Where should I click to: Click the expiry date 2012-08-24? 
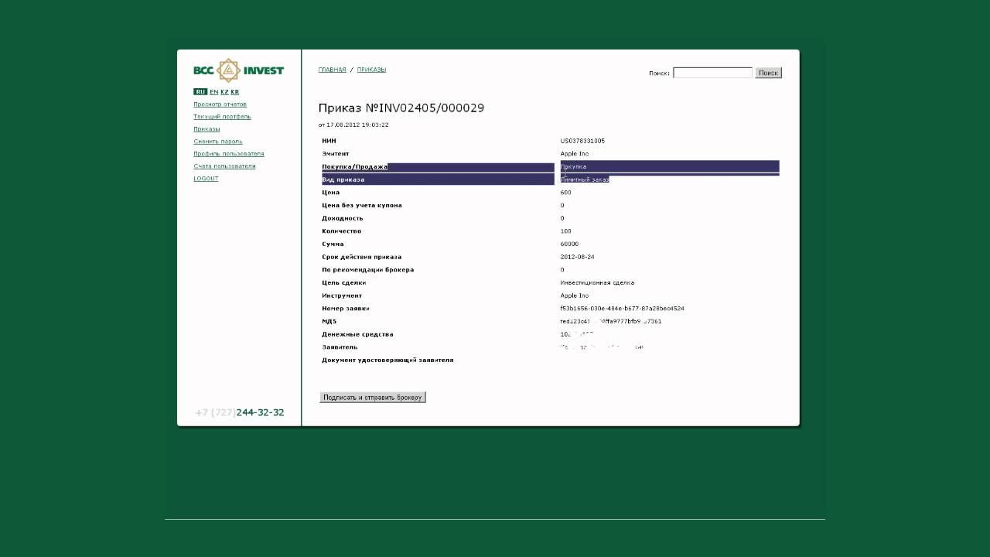point(578,257)
